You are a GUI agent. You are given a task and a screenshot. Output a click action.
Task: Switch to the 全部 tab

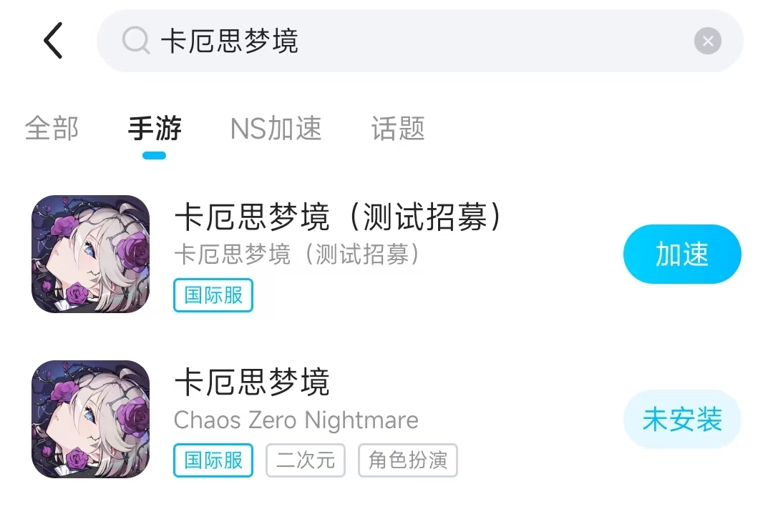(52, 129)
